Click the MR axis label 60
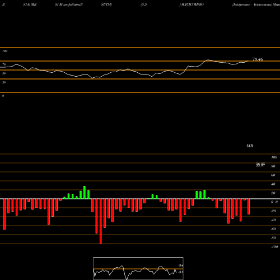 tap(273, 175)
